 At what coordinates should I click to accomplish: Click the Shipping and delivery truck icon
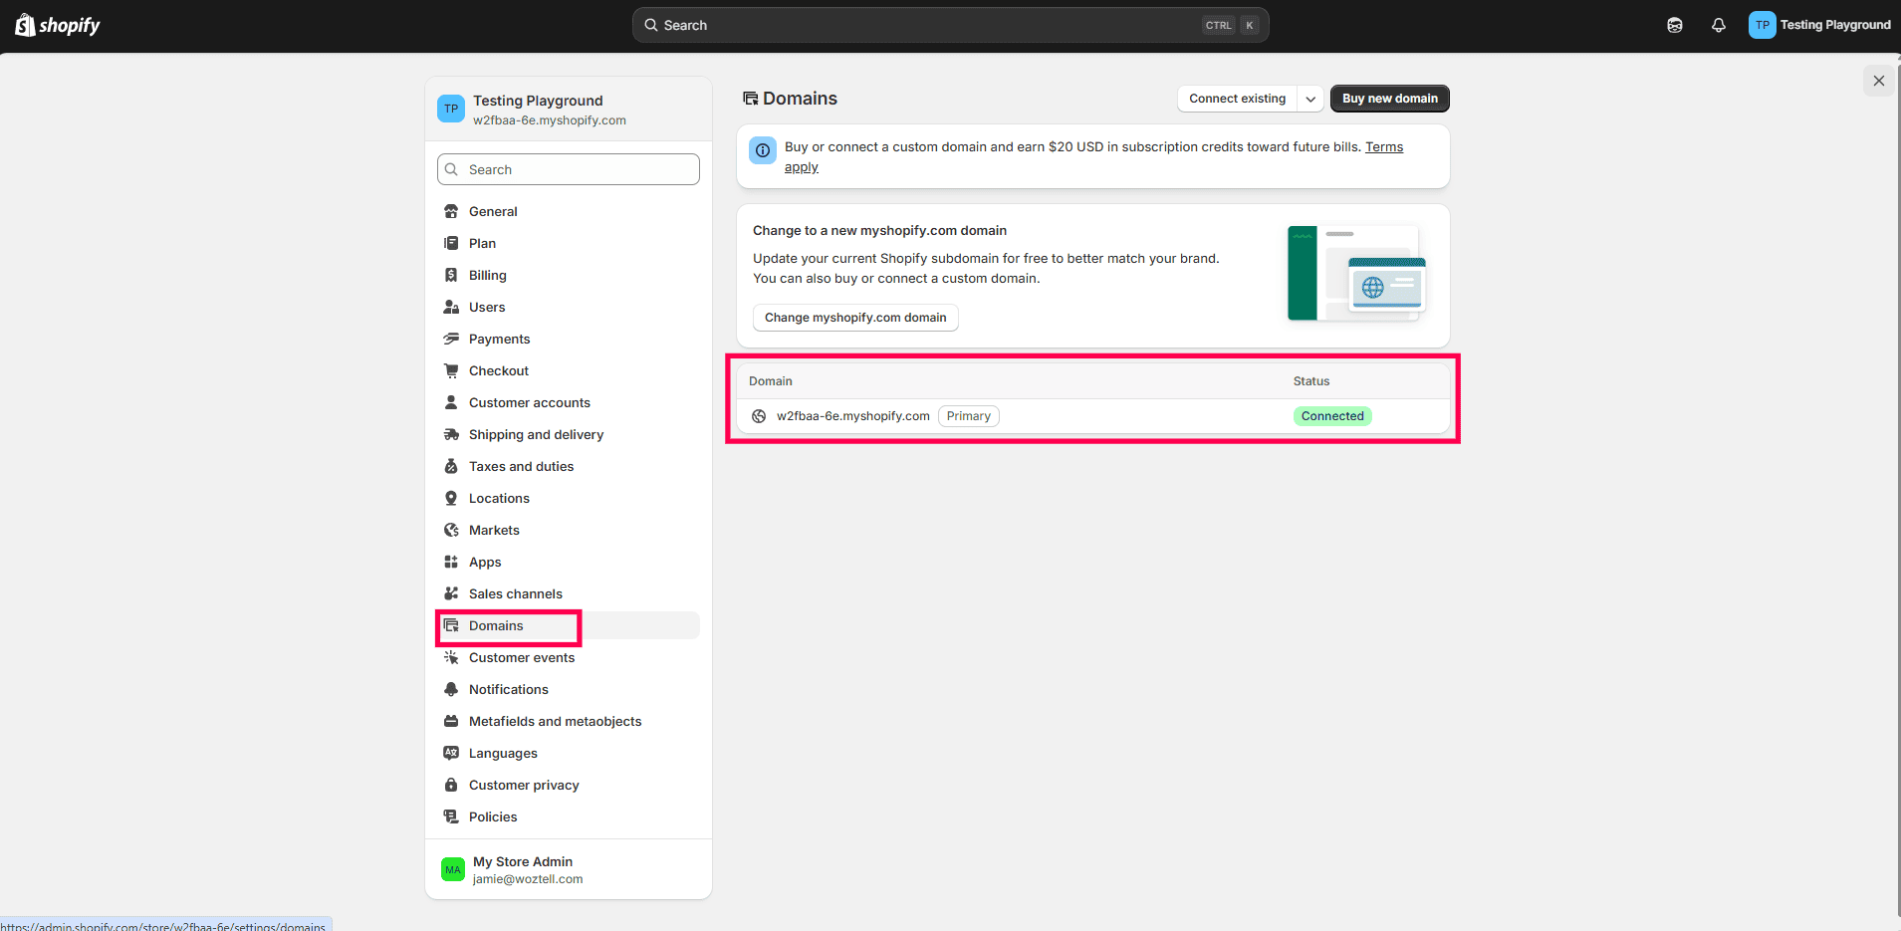click(451, 434)
